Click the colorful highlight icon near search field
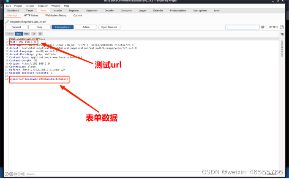 pos(263,27)
